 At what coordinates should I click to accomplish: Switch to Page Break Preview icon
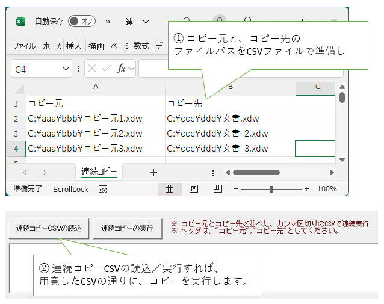217,189
